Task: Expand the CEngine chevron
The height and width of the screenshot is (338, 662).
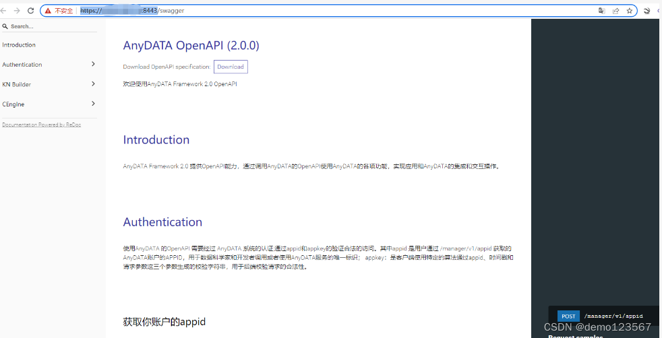Action: [x=93, y=104]
